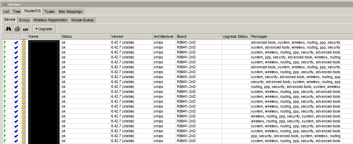Image resolution: width=353 pixels, height=144 pixels.
Task: Click padlock in row 'ppp, security, advanced-tools, system, wireless, routing'
Action: click(24, 136)
